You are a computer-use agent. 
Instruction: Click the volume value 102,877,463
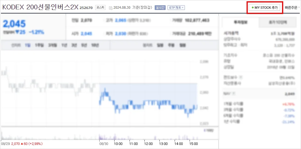197,20
